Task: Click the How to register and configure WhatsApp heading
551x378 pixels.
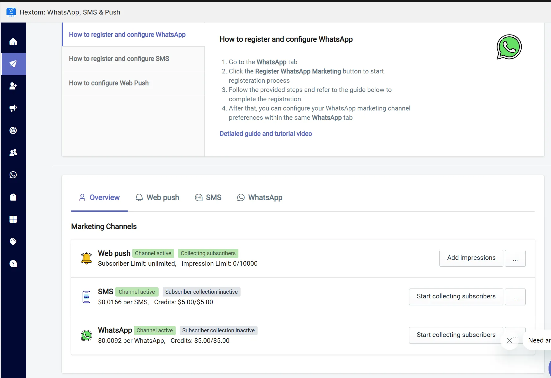Action: pos(286,39)
